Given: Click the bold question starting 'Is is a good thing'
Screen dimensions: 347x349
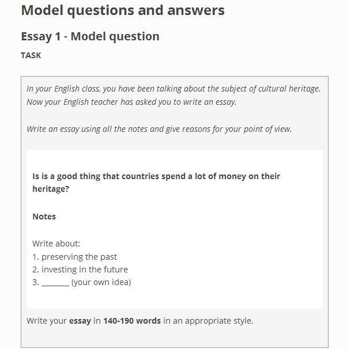Looking at the screenshot, I should click(x=156, y=176).
